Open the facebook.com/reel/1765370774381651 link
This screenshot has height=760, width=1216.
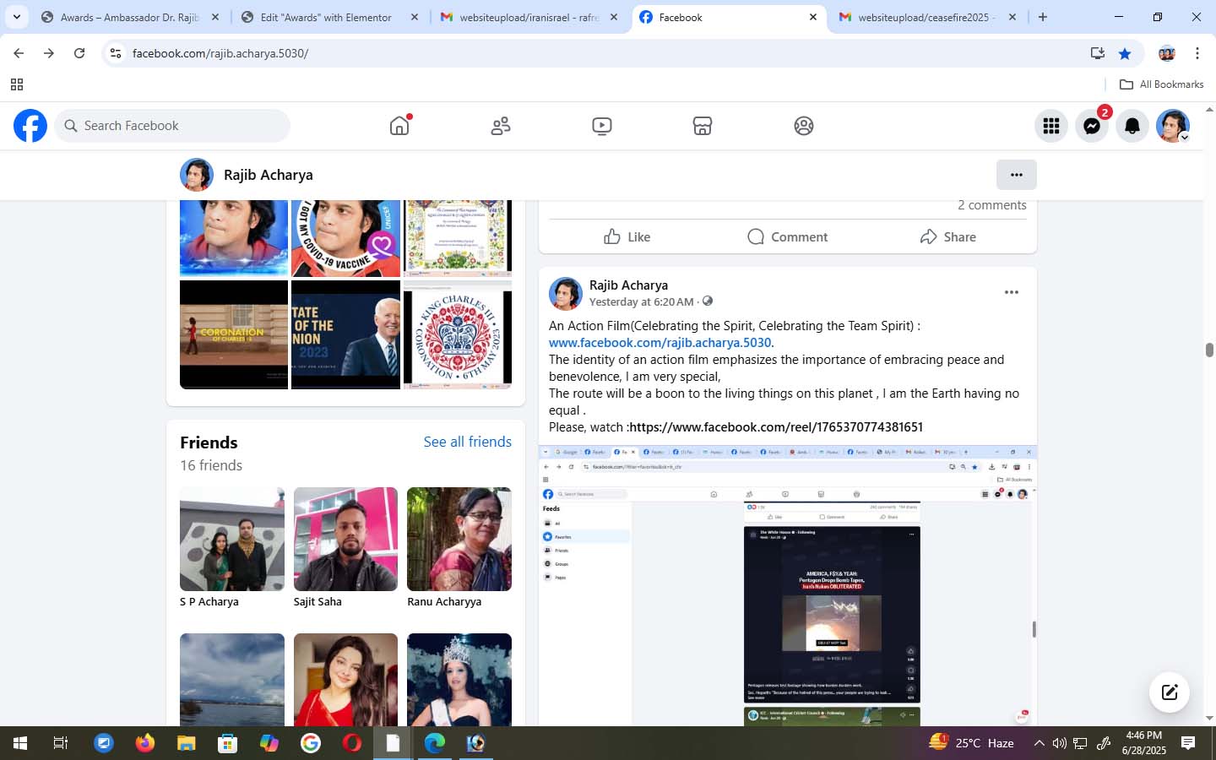pos(776,427)
